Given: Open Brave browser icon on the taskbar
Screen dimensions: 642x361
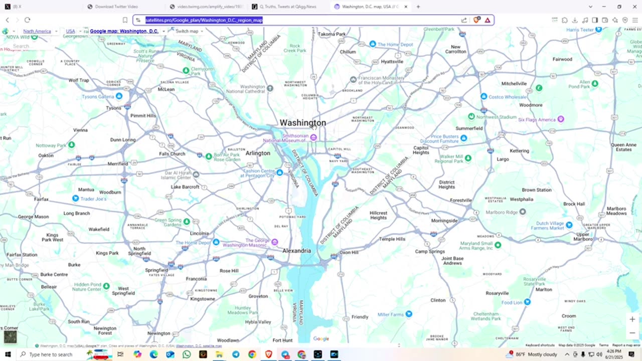Looking at the screenshot, I should pos(268,354).
